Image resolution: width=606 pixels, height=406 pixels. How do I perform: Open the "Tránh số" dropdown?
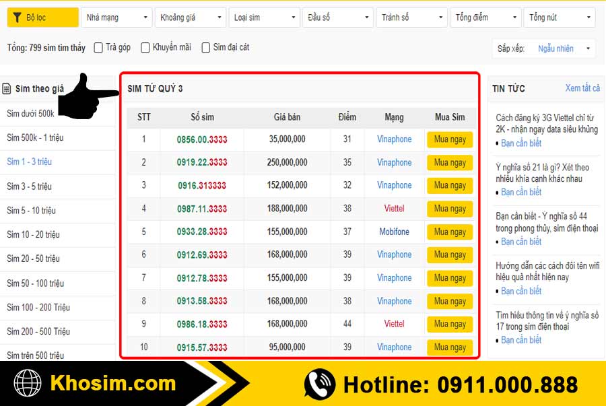pos(411,18)
